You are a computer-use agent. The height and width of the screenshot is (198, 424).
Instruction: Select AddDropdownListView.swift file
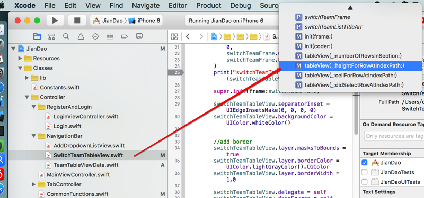coord(89,146)
